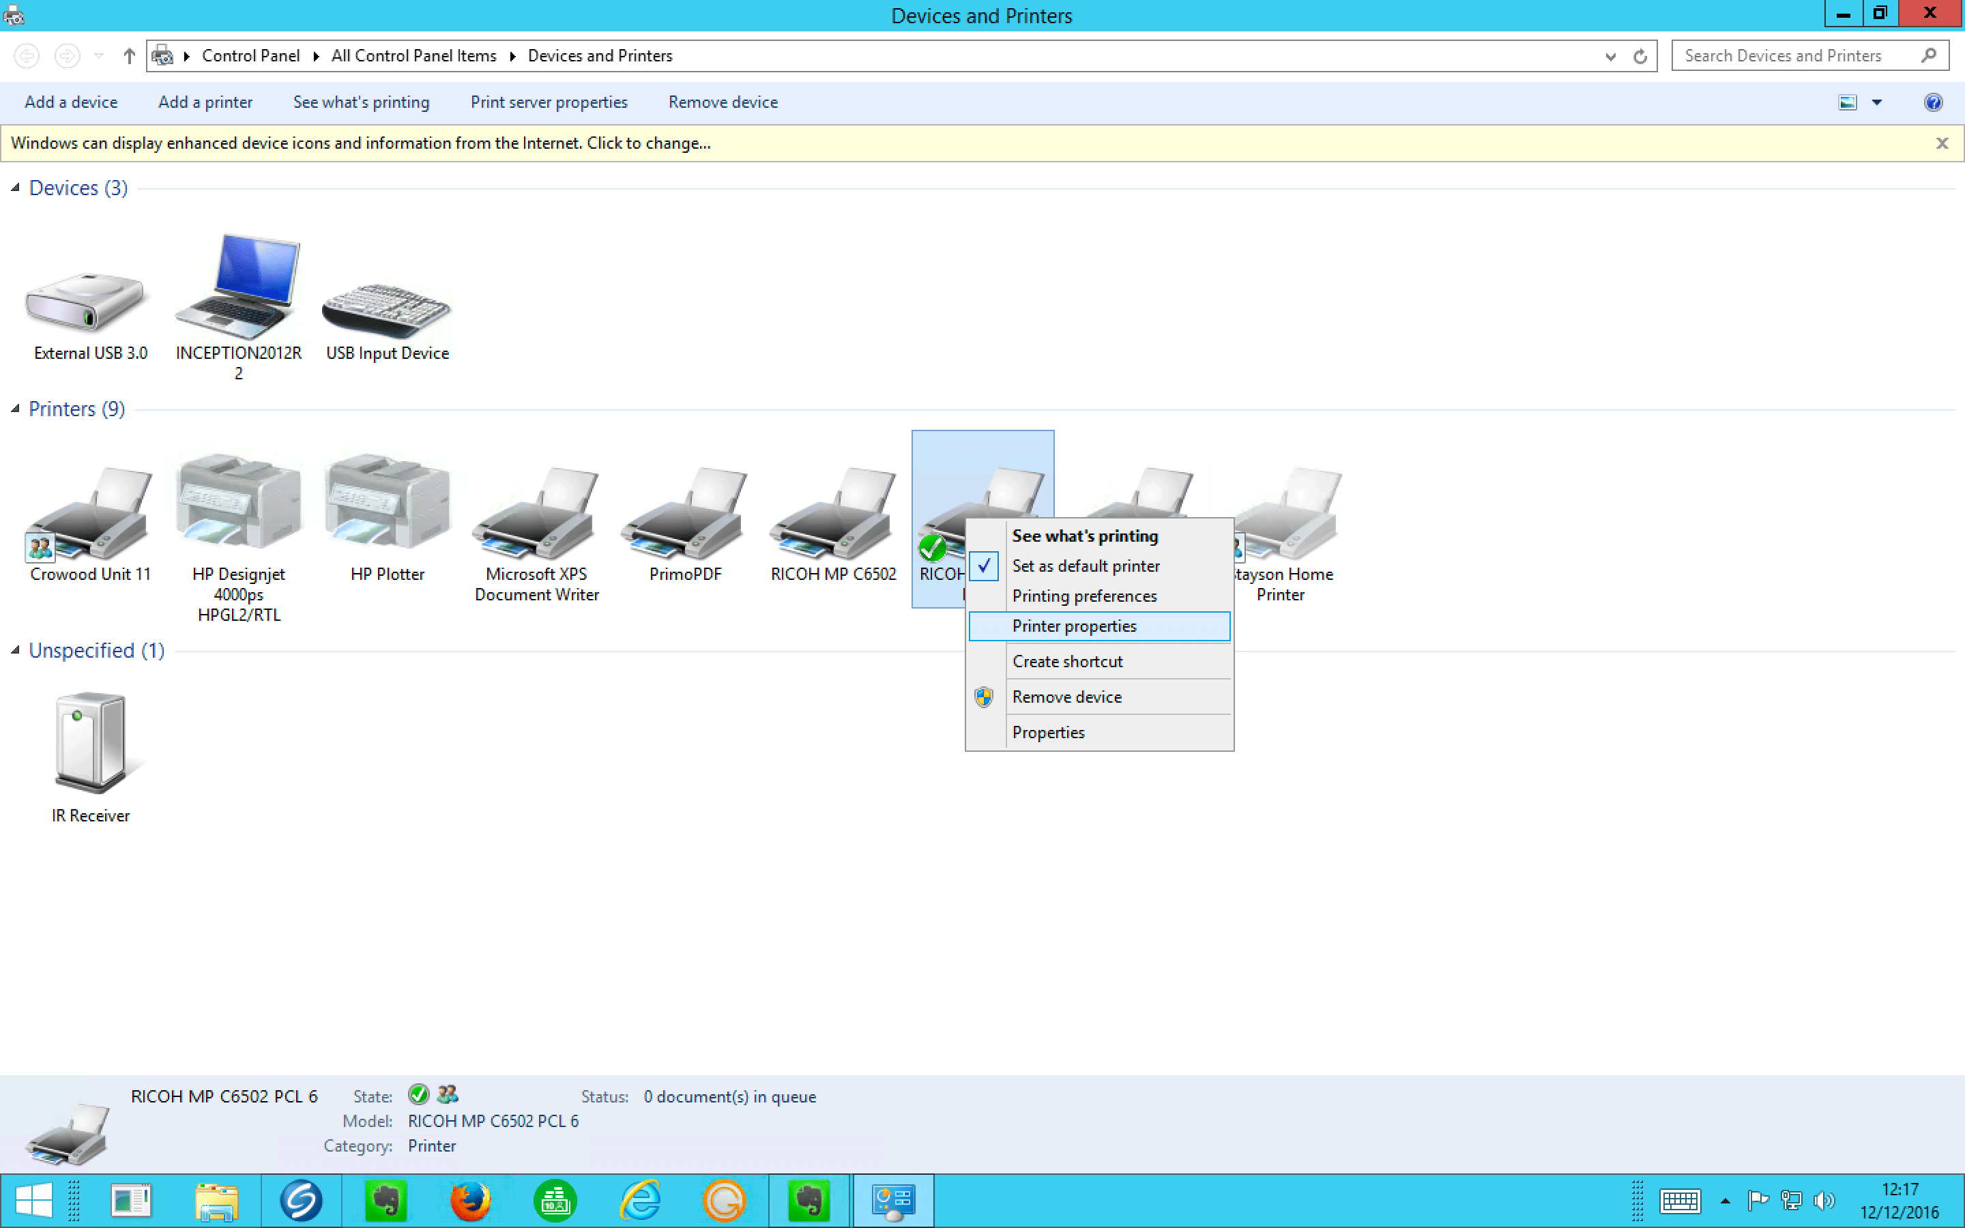Show hidden tray icons arrow
The height and width of the screenshot is (1228, 1965).
pos(1726,1201)
